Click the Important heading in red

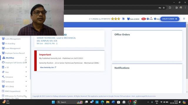pos(45,55)
